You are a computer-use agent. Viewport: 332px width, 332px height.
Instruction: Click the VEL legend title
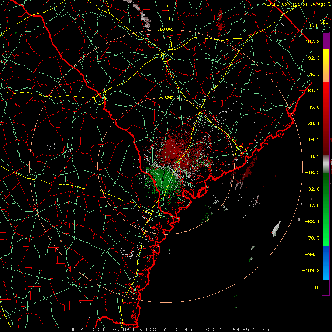click(x=324, y=22)
